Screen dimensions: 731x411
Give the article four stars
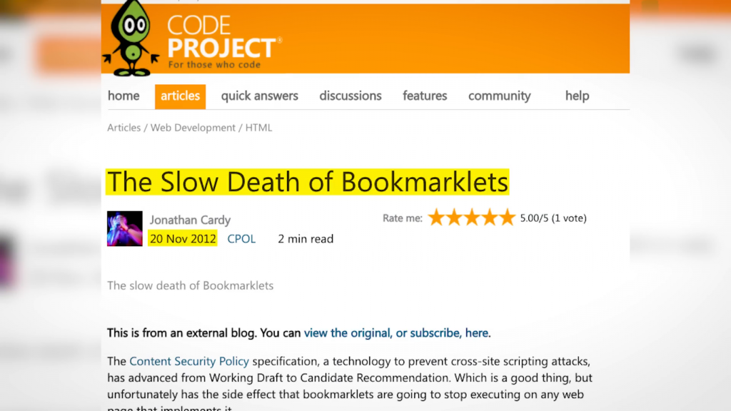(x=489, y=218)
